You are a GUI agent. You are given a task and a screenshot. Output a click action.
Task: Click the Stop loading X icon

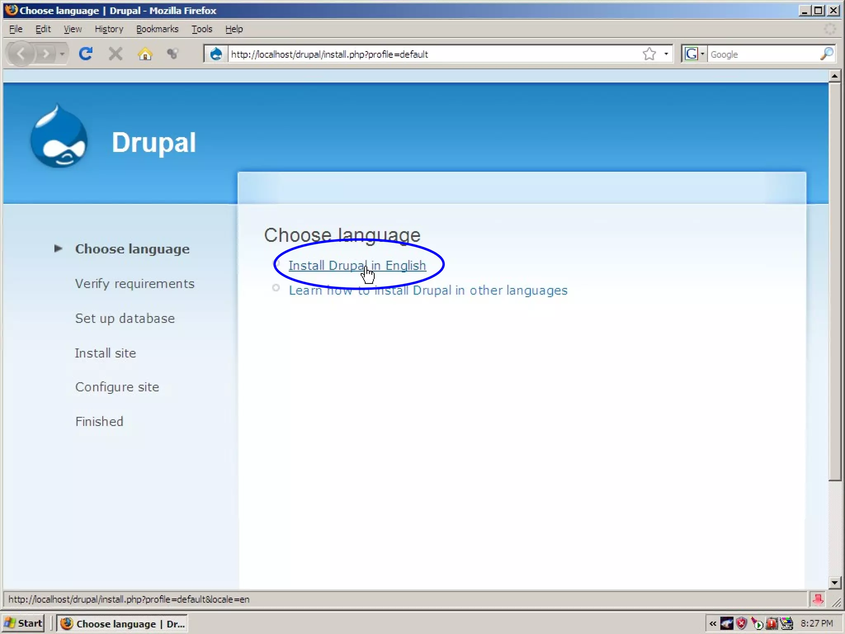pos(116,54)
